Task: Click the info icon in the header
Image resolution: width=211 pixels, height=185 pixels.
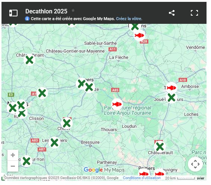Action: click(27, 19)
